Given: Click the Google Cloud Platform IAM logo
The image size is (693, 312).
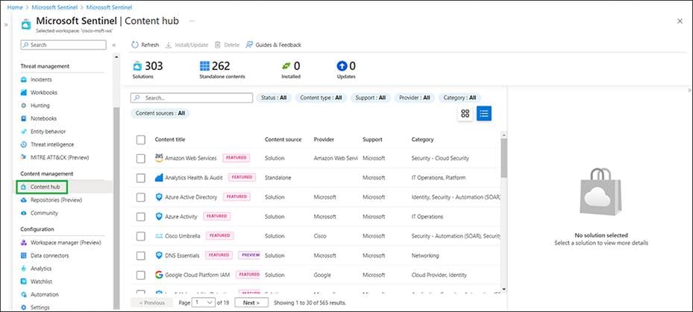Looking at the screenshot, I should tap(159, 275).
